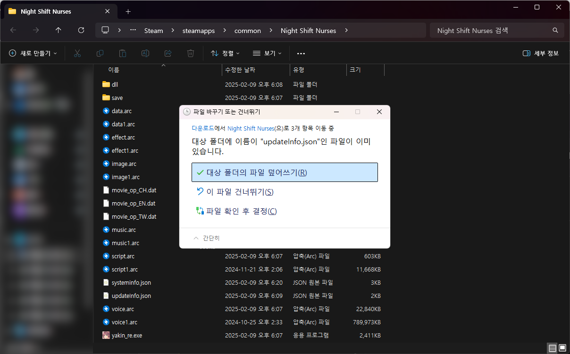Select the effect1.arc file name
The image size is (570, 354).
pos(125,150)
